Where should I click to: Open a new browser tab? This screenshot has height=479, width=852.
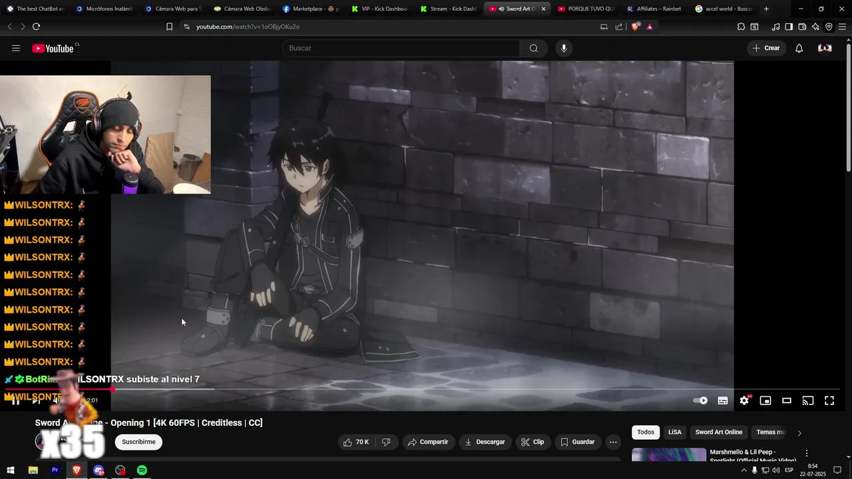(x=766, y=9)
